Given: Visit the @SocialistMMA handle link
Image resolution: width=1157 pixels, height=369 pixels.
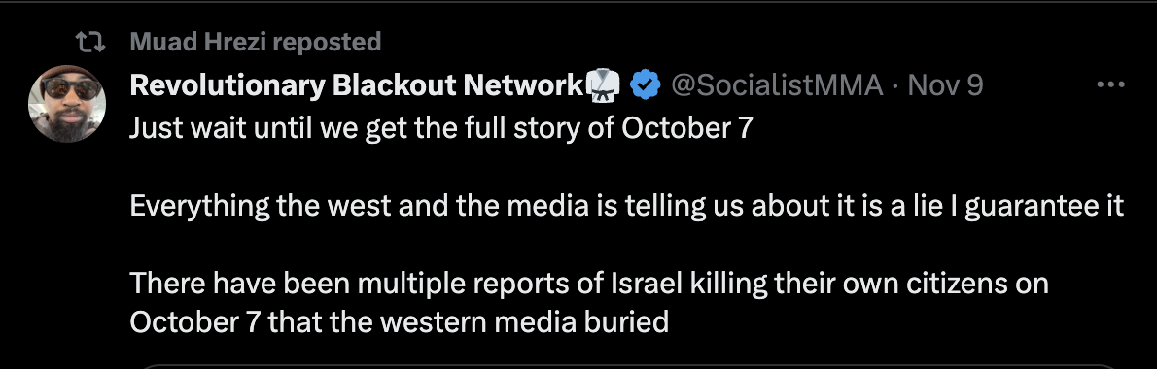Looking at the screenshot, I should click(x=776, y=86).
